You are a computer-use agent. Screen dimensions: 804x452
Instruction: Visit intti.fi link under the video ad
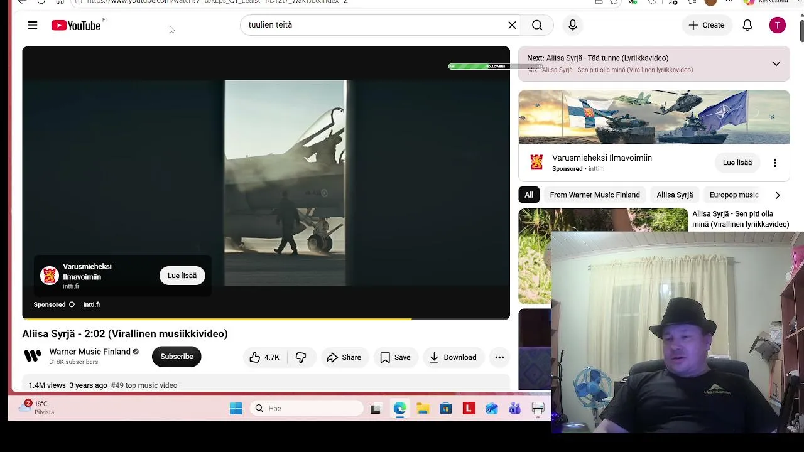(x=92, y=304)
